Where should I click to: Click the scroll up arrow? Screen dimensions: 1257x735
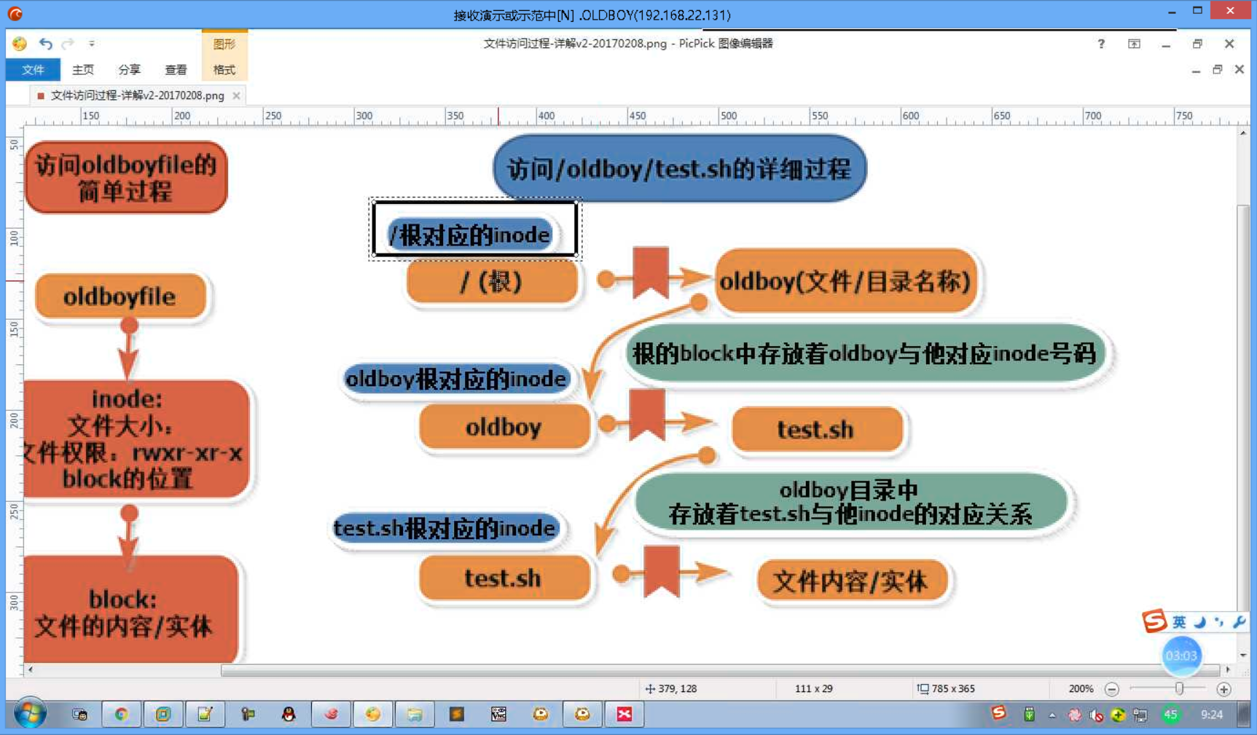pyautogui.click(x=1243, y=133)
